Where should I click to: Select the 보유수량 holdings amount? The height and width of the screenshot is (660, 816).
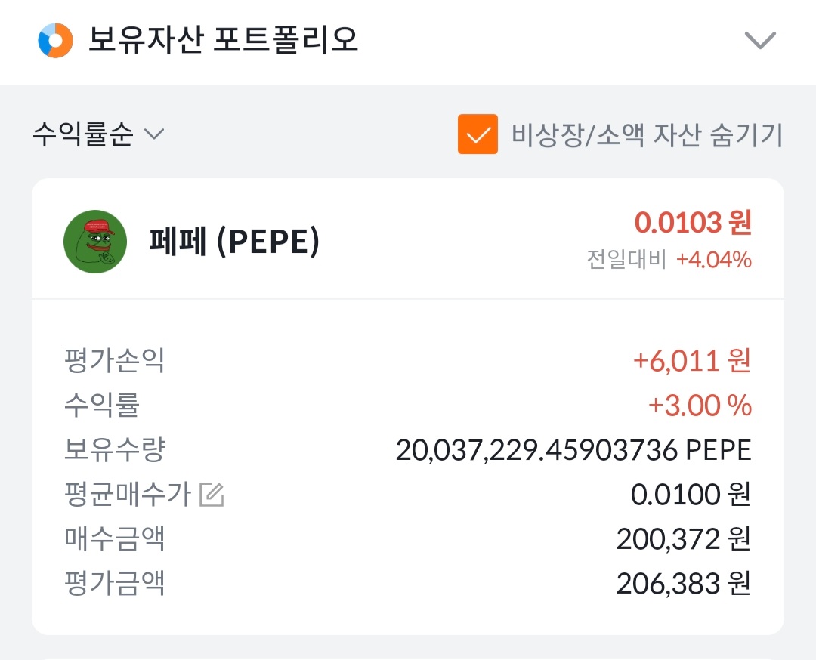[574, 449]
